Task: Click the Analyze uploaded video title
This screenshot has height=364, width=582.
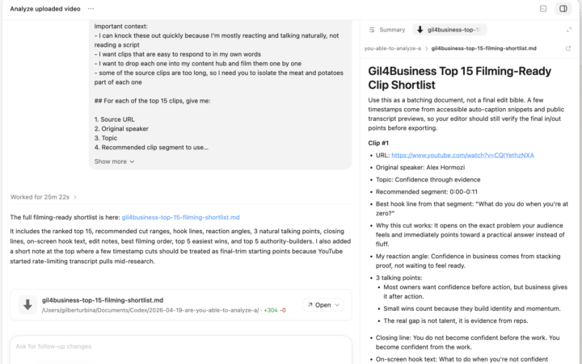Action: [45, 9]
